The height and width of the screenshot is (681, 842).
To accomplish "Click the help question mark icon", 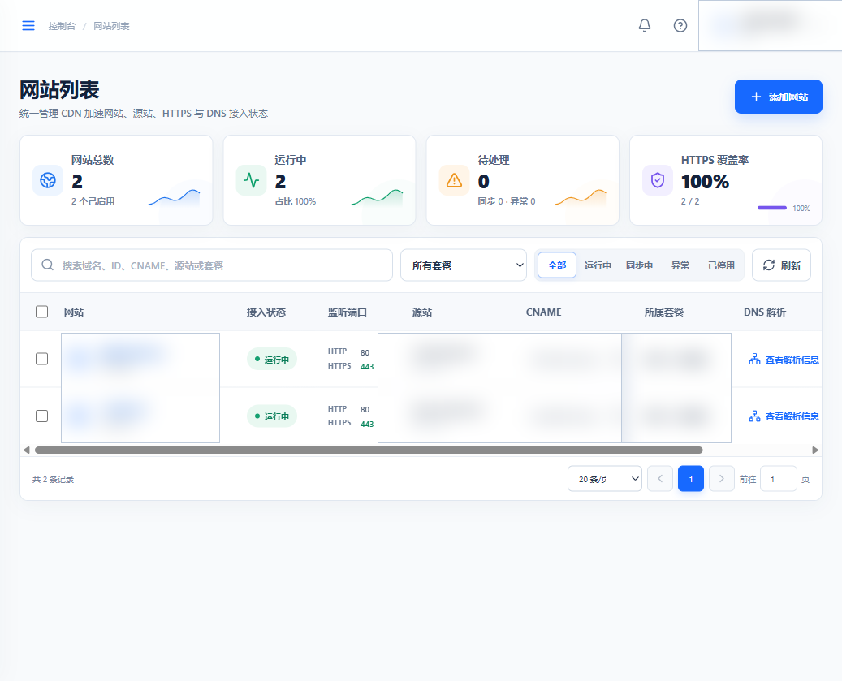I will (x=680, y=26).
